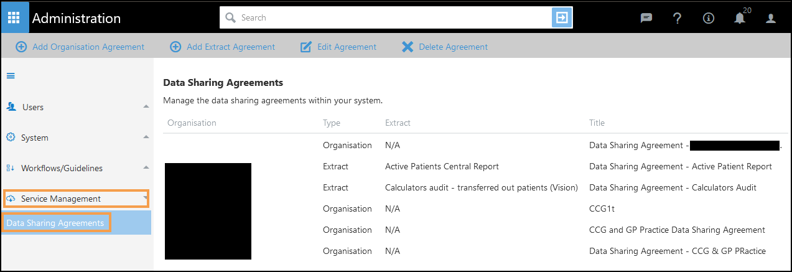Select the Active Patients Central Report row
The height and width of the screenshot is (272, 792).
point(442,166)
